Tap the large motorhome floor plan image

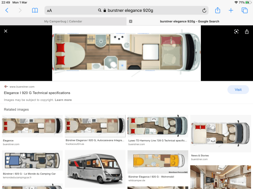click(126, 53)
